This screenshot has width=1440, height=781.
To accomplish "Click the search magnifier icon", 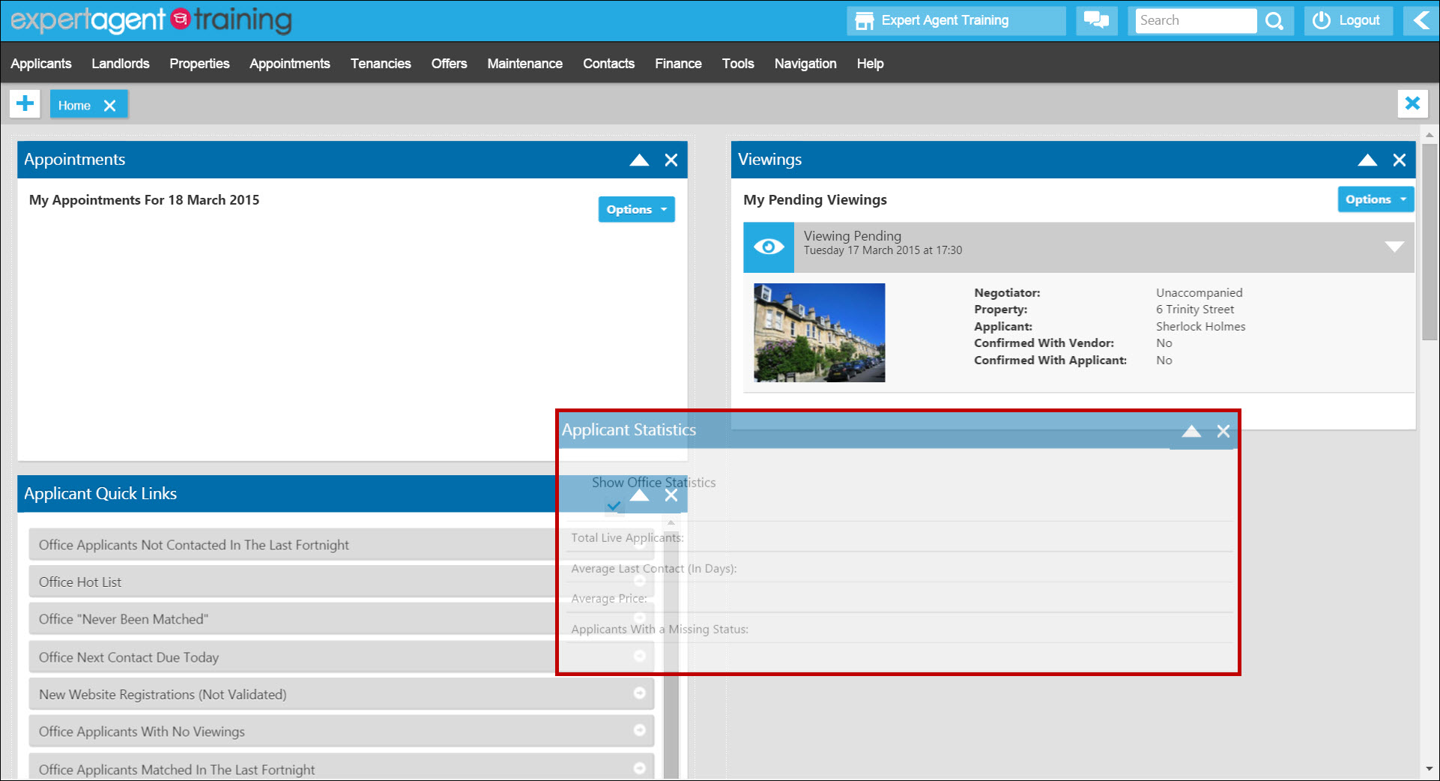I will point(1274,21).
